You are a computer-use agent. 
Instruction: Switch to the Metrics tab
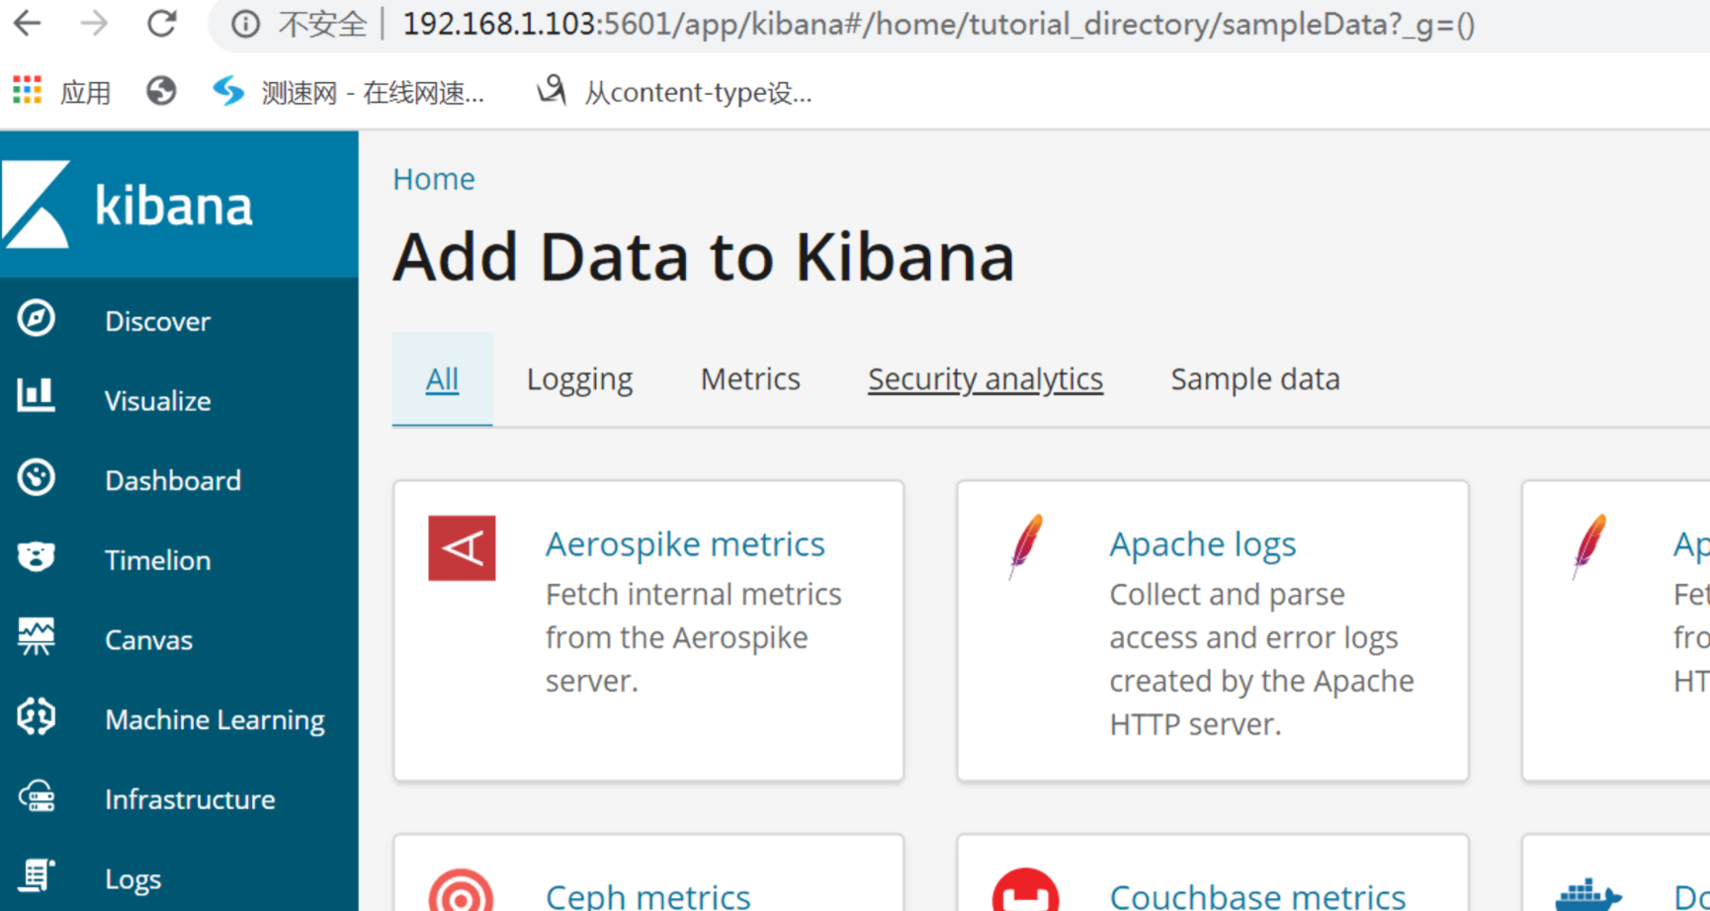coord(750,379)
